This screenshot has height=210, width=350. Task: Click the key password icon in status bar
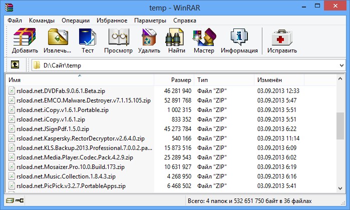pos(20,200)
